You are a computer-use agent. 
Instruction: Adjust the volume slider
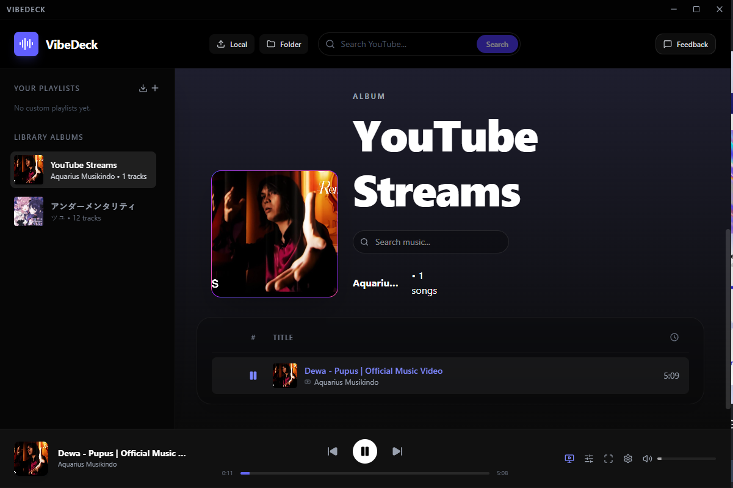pyautogui.click(x=687, y=459)
